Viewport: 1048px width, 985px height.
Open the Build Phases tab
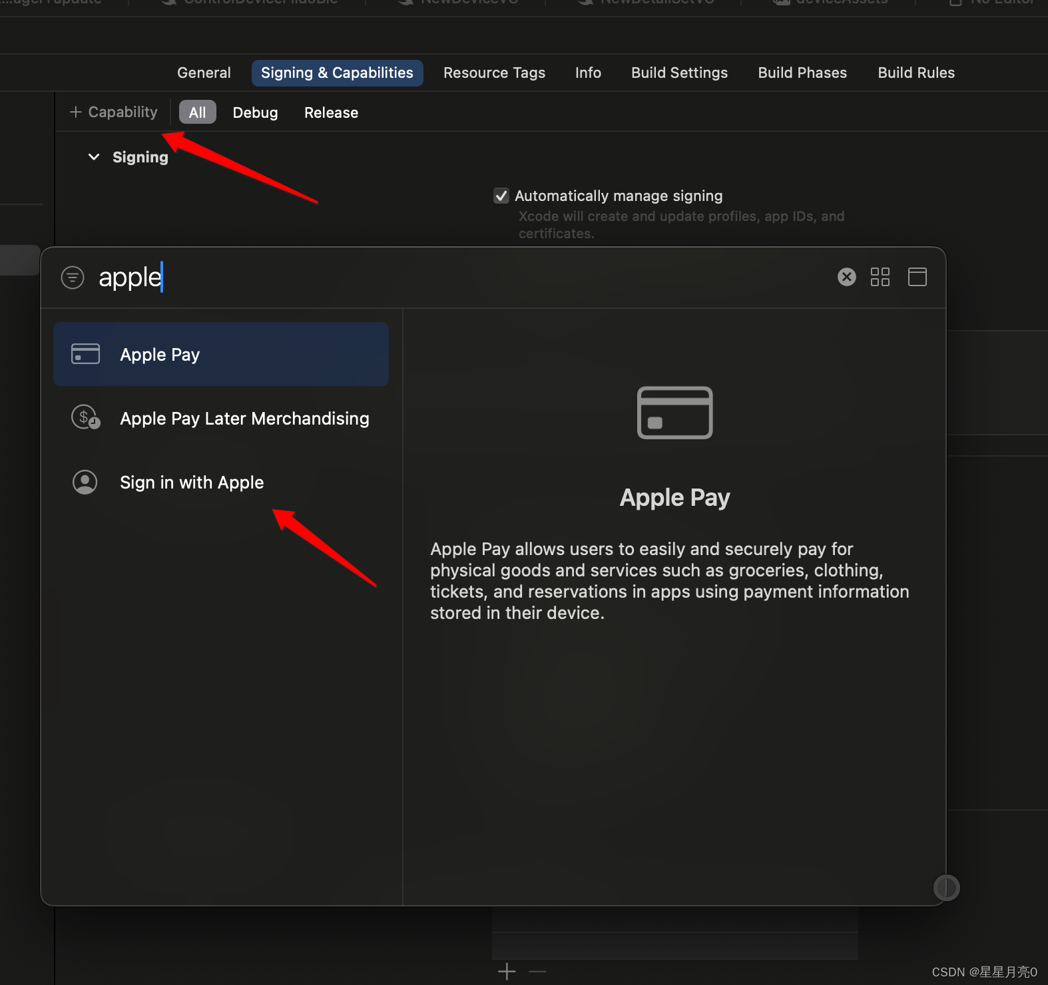(802, 73)
